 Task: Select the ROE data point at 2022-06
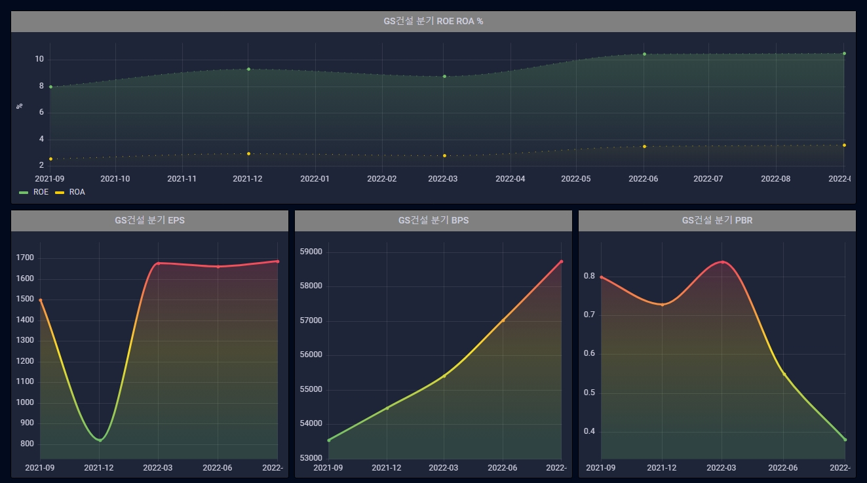click(644, 54)
